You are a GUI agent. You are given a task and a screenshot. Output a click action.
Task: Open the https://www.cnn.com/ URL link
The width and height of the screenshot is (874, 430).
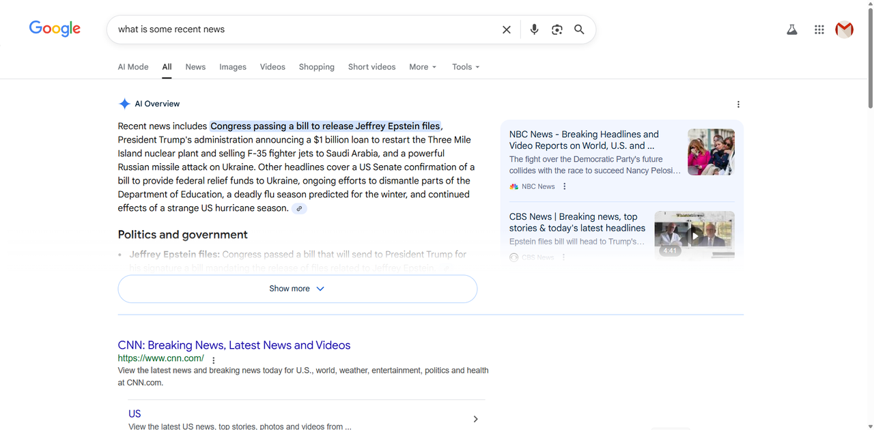[161, 358]
